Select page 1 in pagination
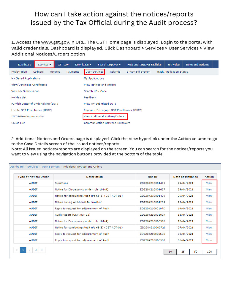Screen dimensions: 228x305 coord(23,250)
